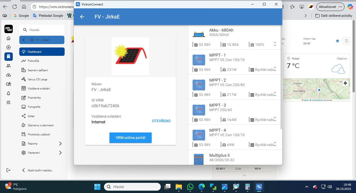
Task: Click the blue favorite star in the VRM dashboard
Action: (337, 41)
